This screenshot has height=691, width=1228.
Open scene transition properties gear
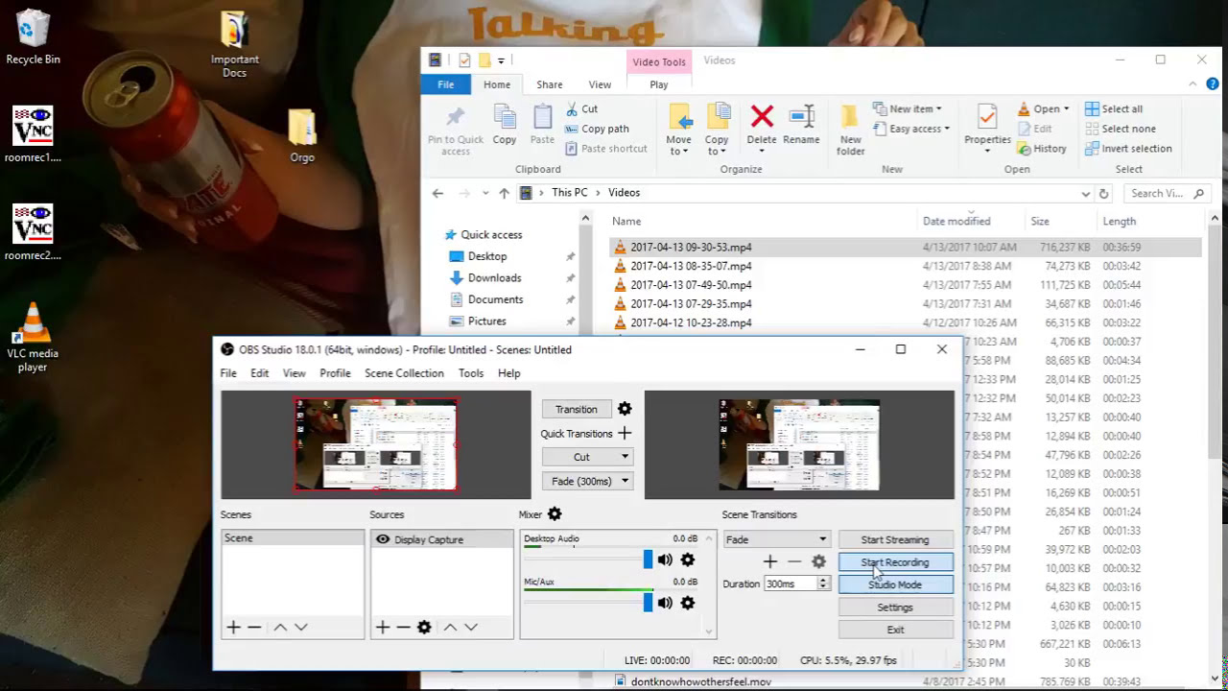(818, 561)
